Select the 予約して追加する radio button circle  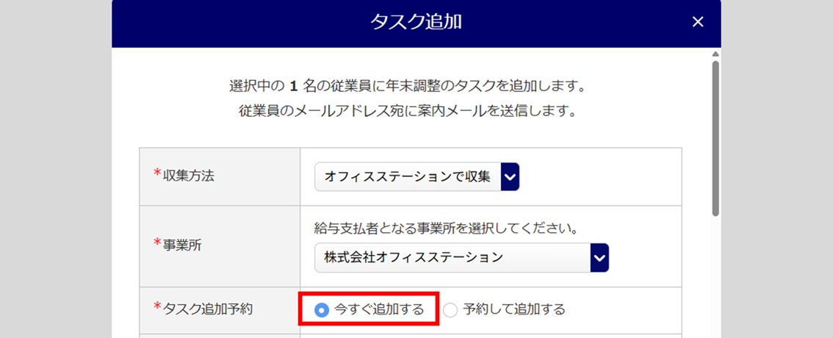(450, 310)
